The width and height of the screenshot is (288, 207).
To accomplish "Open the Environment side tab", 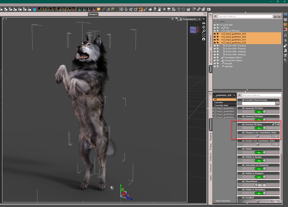I will pos(211,41).
